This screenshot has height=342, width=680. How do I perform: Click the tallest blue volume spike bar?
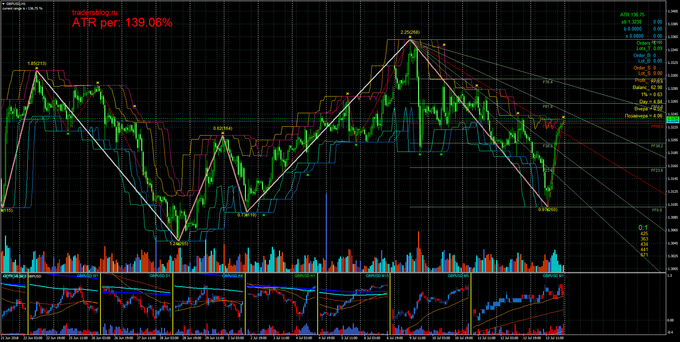327,233
